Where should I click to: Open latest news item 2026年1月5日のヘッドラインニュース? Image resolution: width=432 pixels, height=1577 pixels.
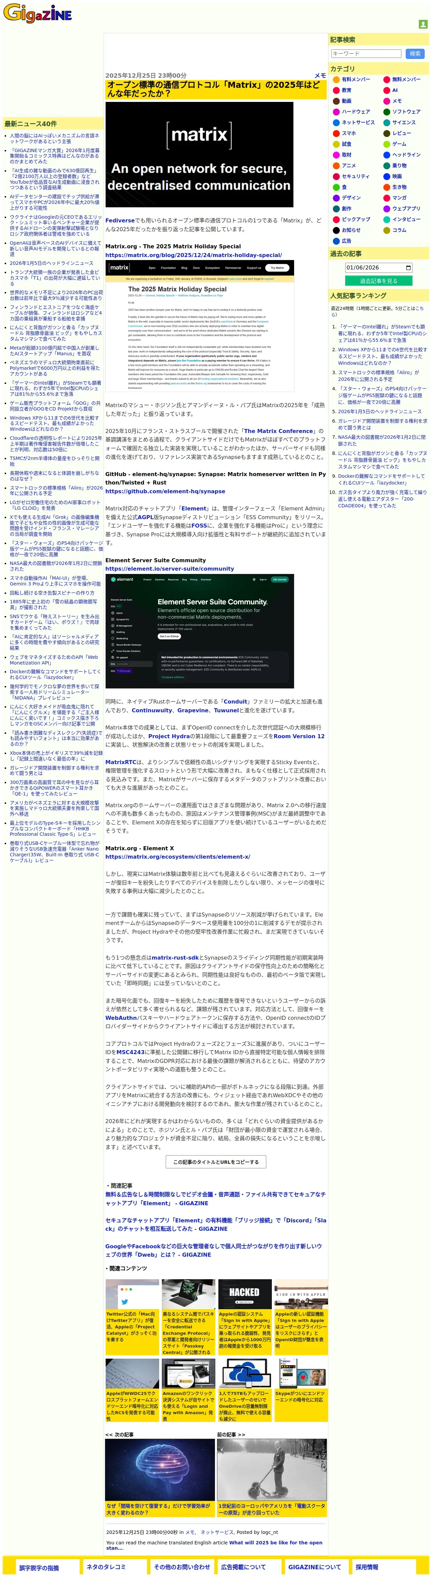click(51, 263)
